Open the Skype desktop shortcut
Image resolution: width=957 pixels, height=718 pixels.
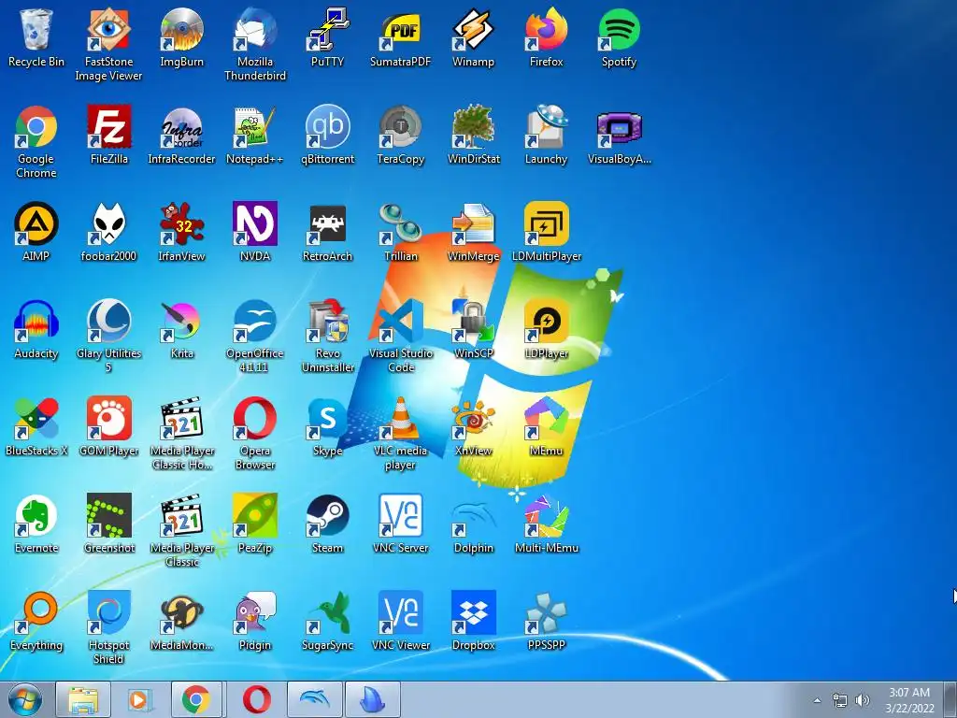point(328,419)
